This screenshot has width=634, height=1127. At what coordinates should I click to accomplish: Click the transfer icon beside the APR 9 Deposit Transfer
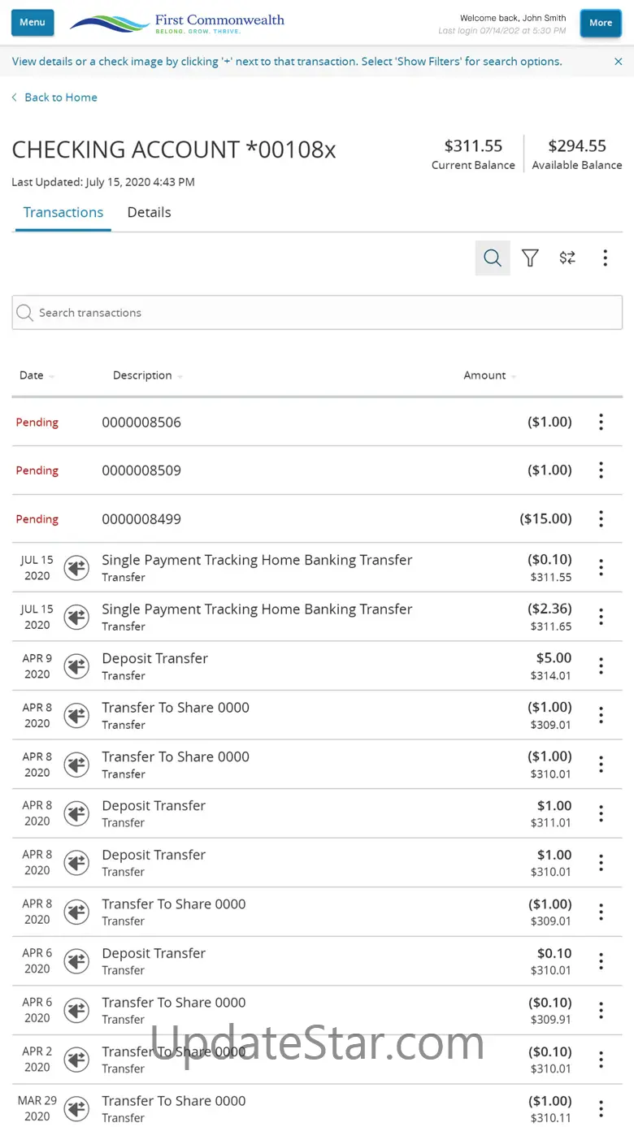pos(76,666)
